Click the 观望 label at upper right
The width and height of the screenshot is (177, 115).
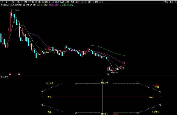(x=157, y=87)
